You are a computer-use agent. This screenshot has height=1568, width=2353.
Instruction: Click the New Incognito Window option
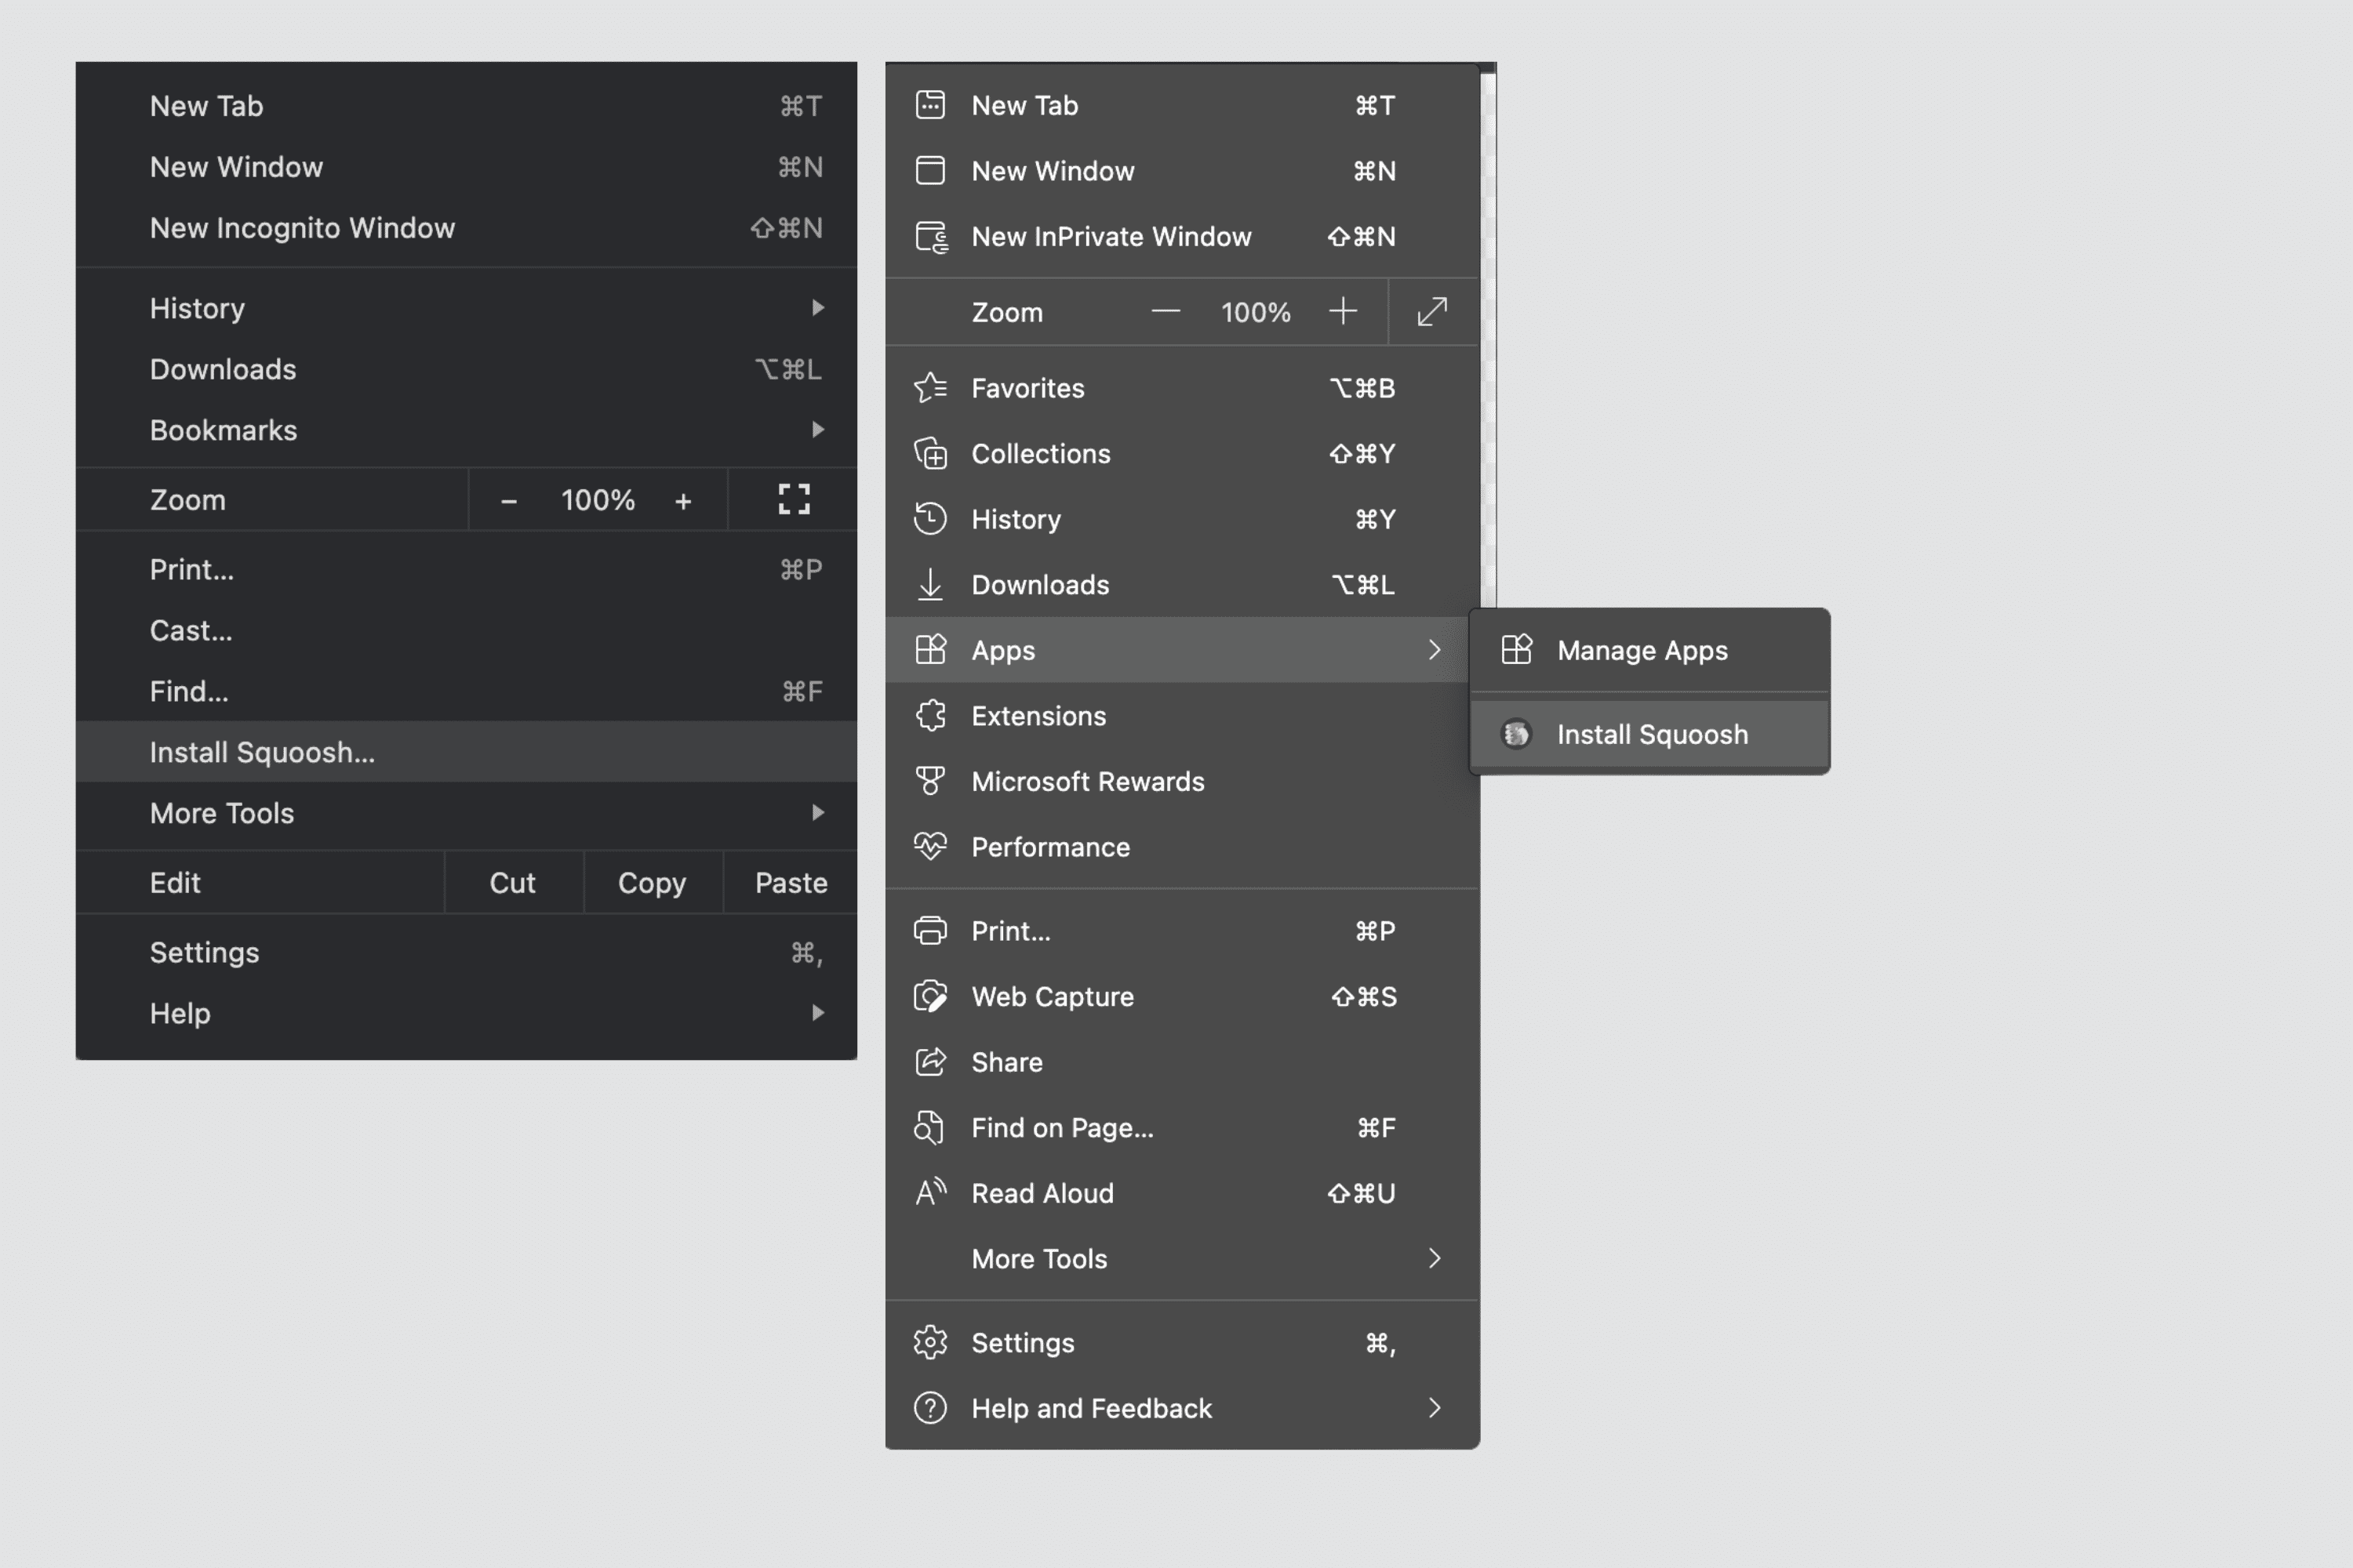(x=301, y=227)
